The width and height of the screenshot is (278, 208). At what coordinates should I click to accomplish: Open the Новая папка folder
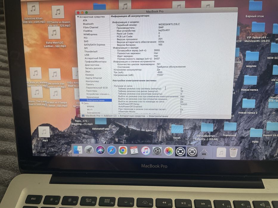(x=250, y=83)
